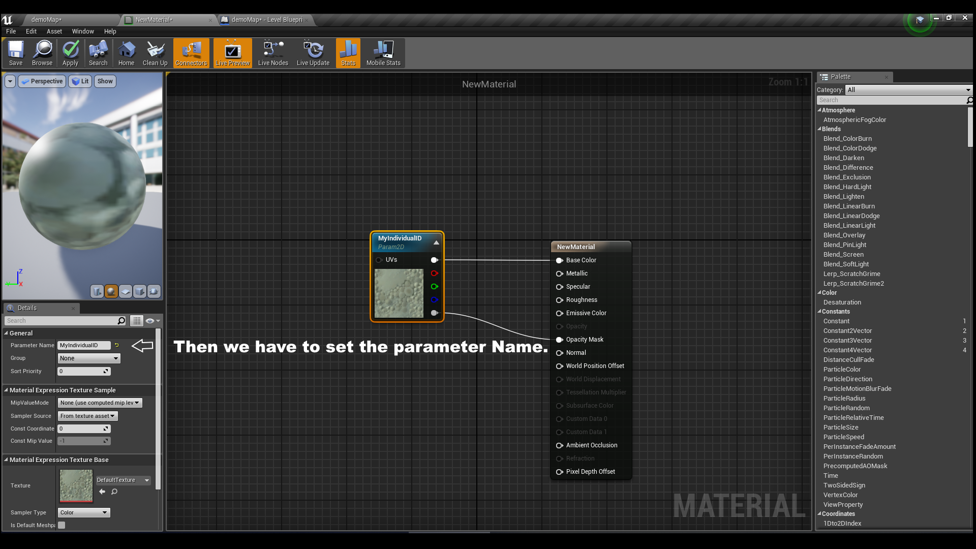Screen dimensions: 976x549
Task: Toggle Live Preview in the toolbar
Action: (232, 53)
